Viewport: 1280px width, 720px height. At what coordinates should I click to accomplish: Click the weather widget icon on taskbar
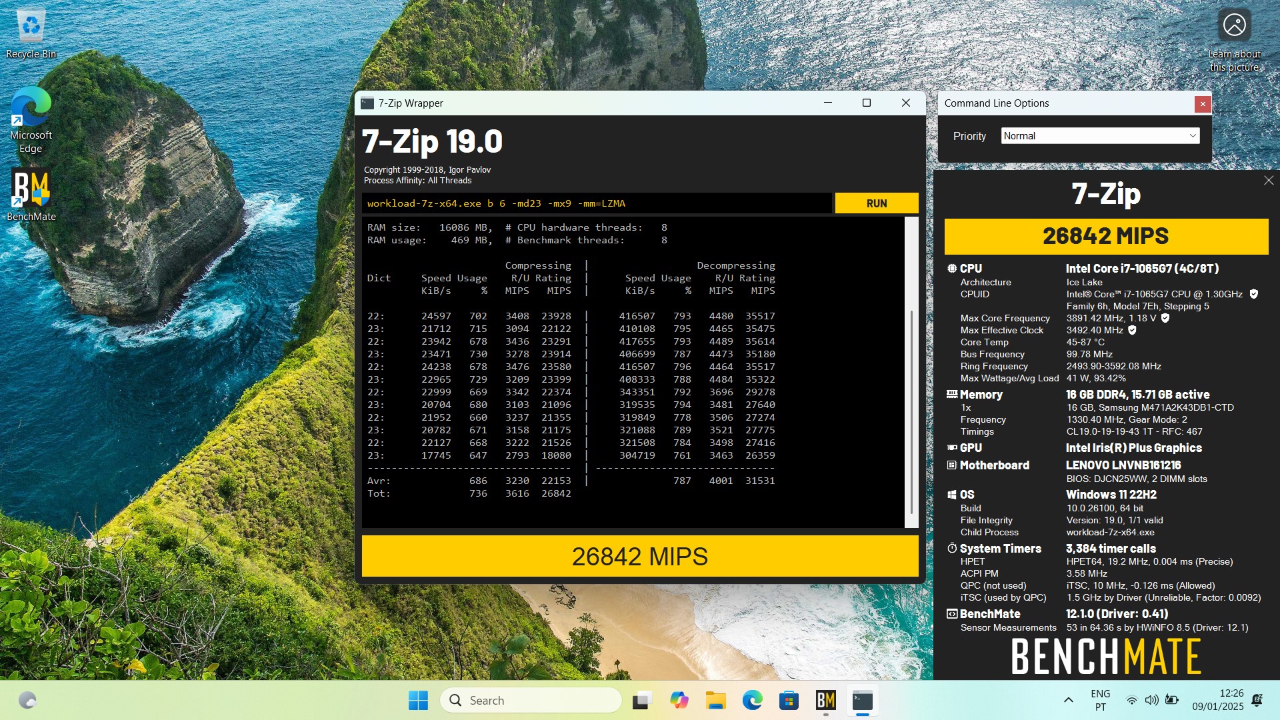click(x=27, y=700)
